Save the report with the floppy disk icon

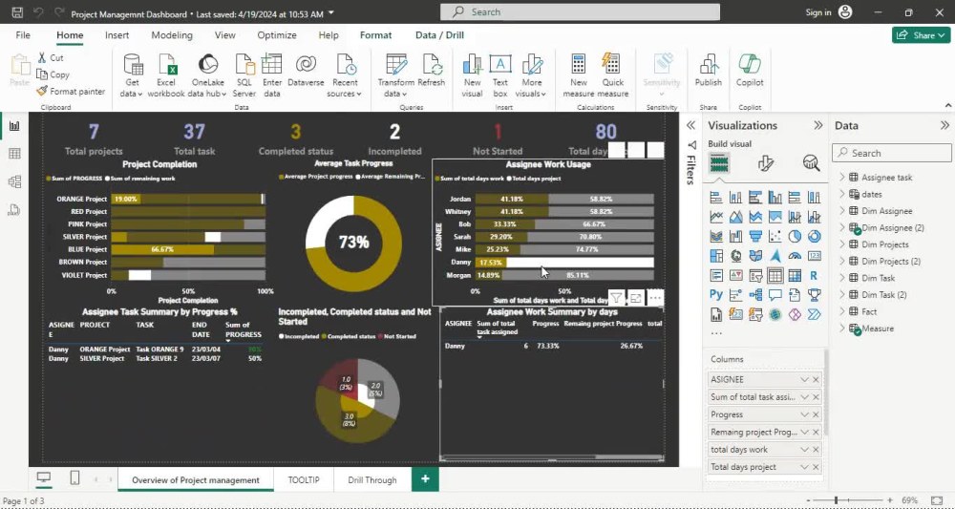pos(17,12)
